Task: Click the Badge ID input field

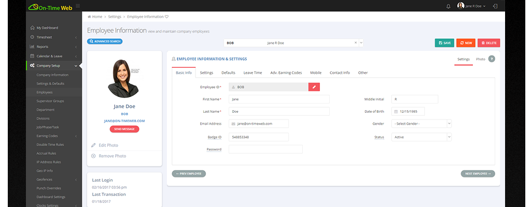Action: [259, 137]
